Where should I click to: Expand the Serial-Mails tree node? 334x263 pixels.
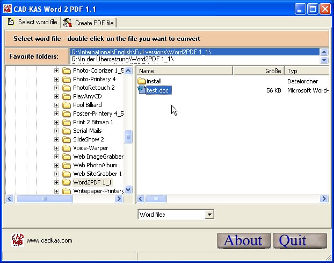pyautogui.click(x=57, y=131)
